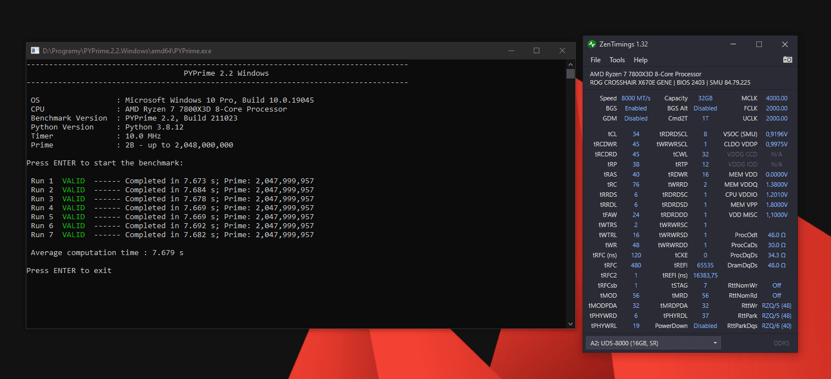
Task: Select the Run 7 result line in console
Action: click(172, 235)
